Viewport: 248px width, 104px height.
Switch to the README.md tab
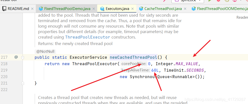tap(16, 9)
